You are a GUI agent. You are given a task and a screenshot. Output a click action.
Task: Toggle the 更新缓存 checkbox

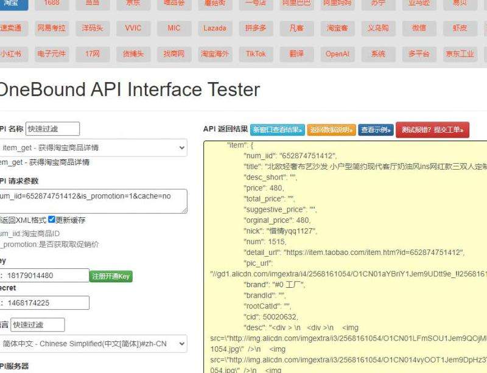52,220
